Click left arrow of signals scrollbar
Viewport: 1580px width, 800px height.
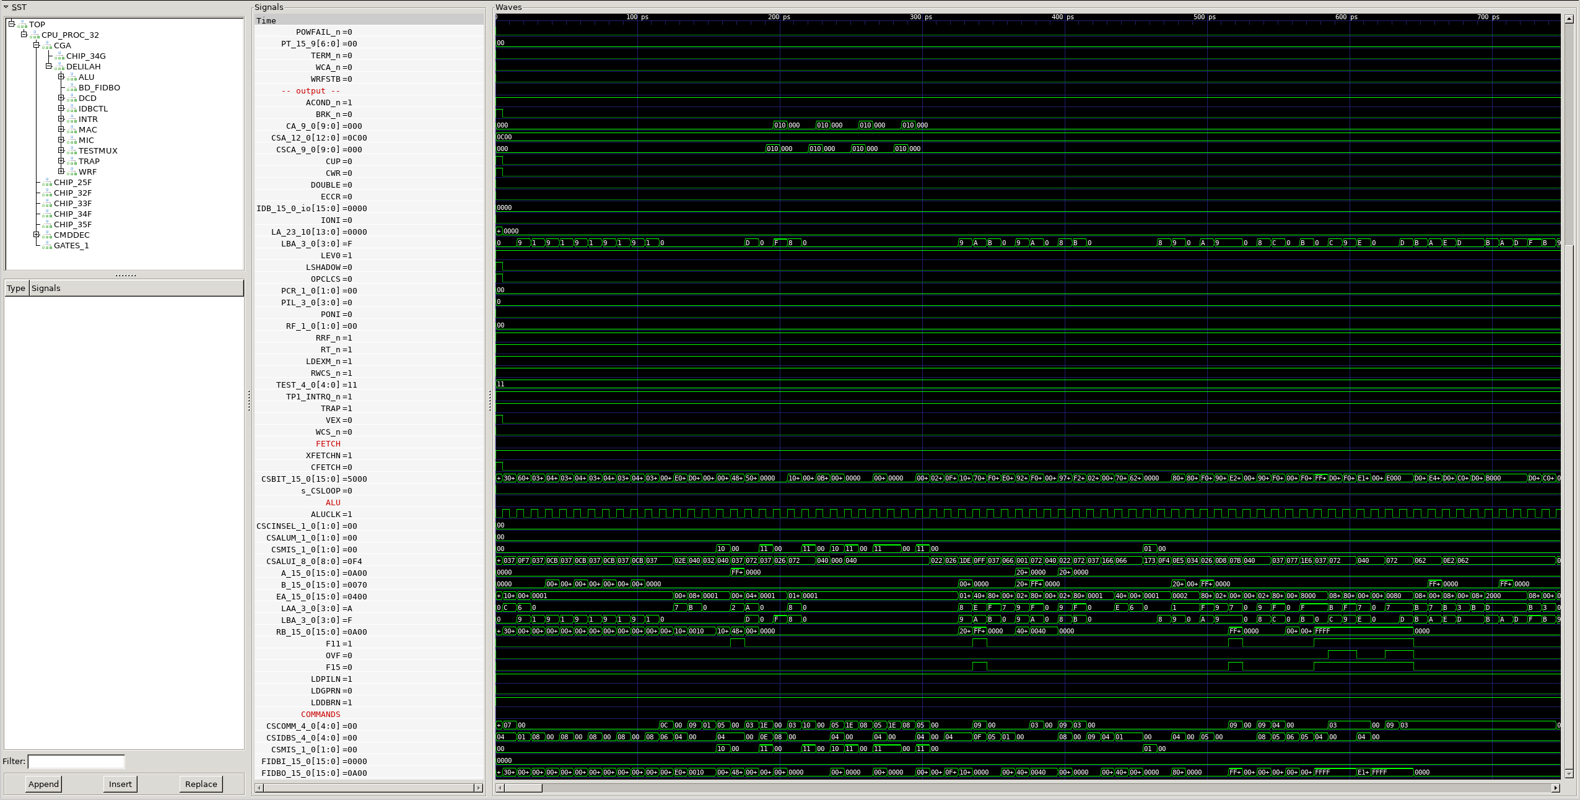pos(260,788)
